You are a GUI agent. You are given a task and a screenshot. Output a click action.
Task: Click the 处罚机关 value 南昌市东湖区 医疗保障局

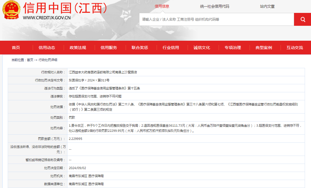[86, 176]
